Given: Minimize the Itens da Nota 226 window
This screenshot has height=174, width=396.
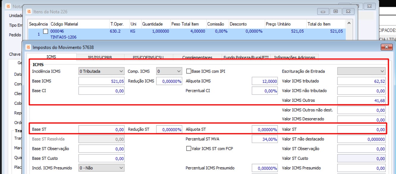Looking at the screenshot, I should 323,11.
